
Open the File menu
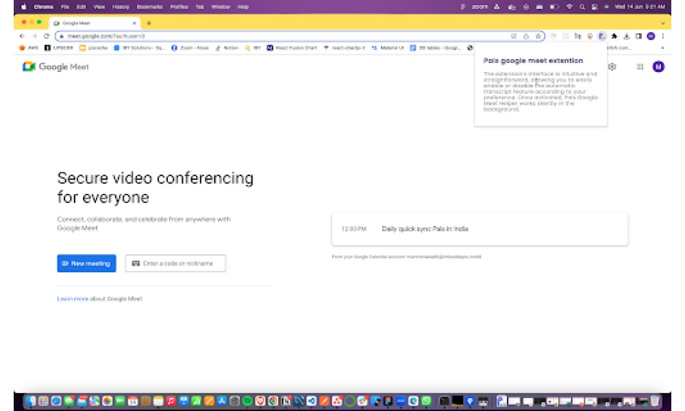click(65, 7)
